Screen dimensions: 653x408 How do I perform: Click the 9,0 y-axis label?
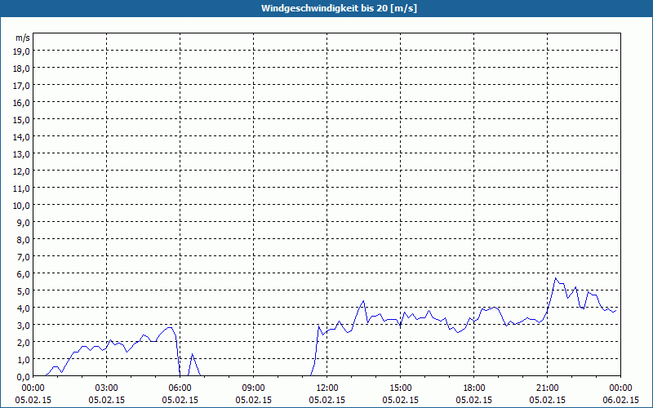[x=24, y=222]
